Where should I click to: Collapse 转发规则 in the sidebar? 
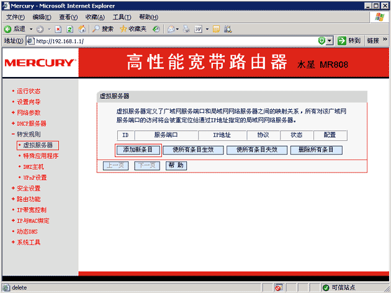tap(29, 135)
